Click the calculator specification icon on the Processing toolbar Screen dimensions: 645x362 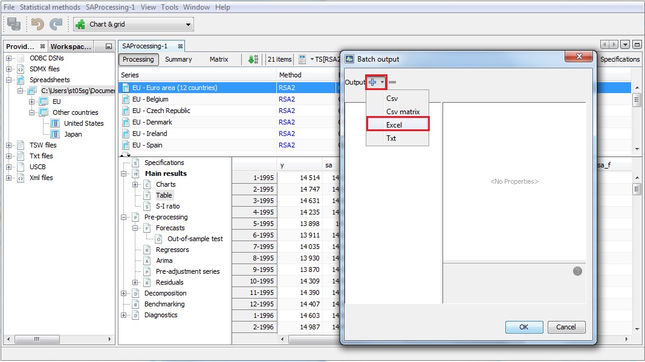point(302,59)
